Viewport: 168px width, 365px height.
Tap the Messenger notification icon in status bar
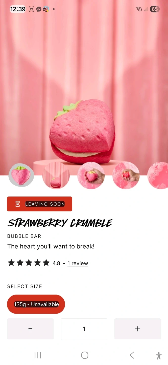[x=39, y=9]
